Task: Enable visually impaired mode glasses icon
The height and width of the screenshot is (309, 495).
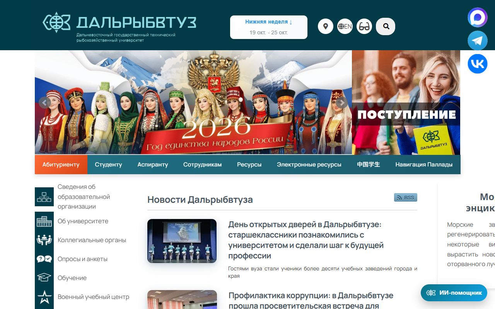Action: pos(364,27)
